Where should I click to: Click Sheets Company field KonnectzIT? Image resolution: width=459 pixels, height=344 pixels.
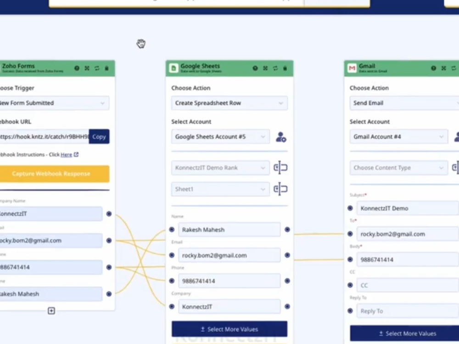click(x=229, y=306)
